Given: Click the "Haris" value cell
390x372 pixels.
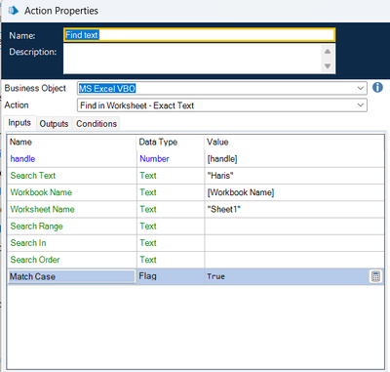Looking at the screenshot, I should point(294,176).
